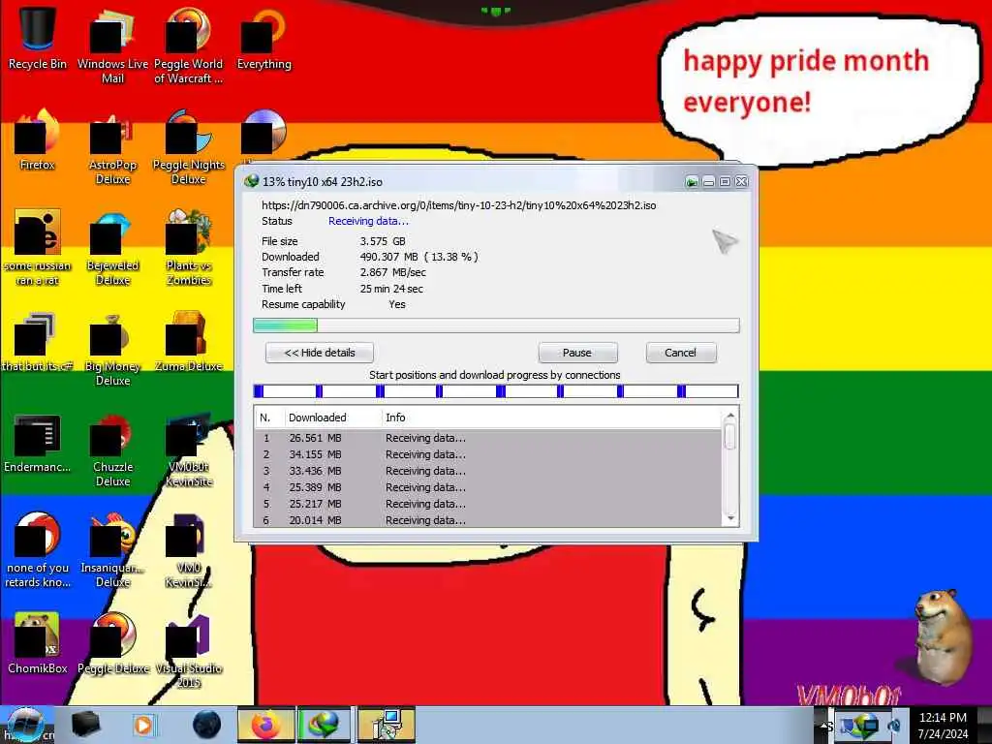The image size is (992, 744).
Task: Open the black folder icon in taskbar
Action: click(x=85, y=725)
